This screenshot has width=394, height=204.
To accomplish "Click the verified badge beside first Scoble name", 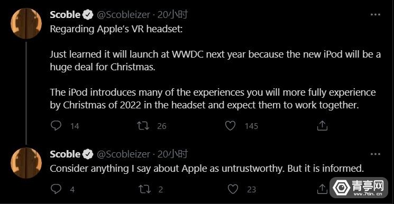I will click(87, 15).
